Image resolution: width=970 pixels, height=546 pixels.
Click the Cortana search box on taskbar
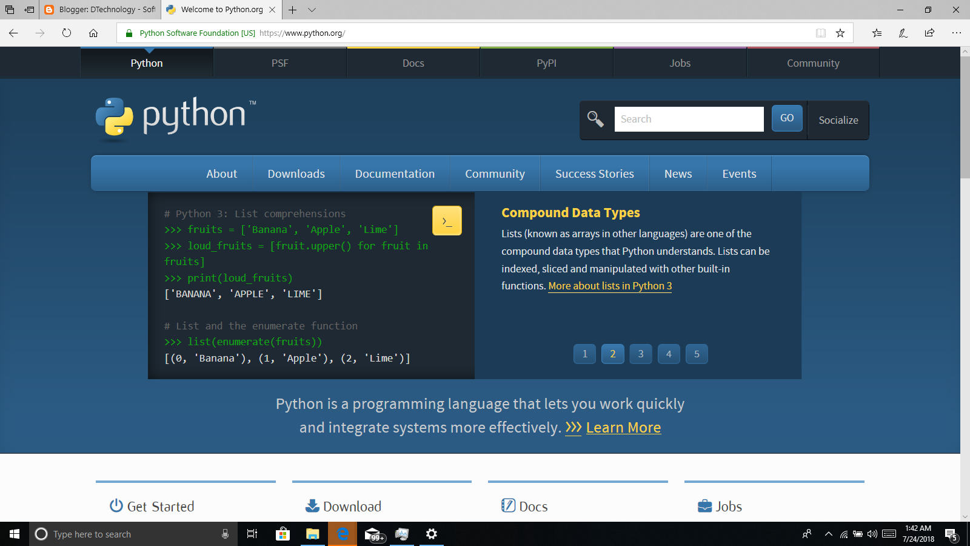(x=132, y=534)
